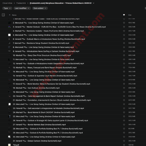
Task: Click heart on '31. Venerdì Global Outlook' row
Action: click(x=124, y=141)
